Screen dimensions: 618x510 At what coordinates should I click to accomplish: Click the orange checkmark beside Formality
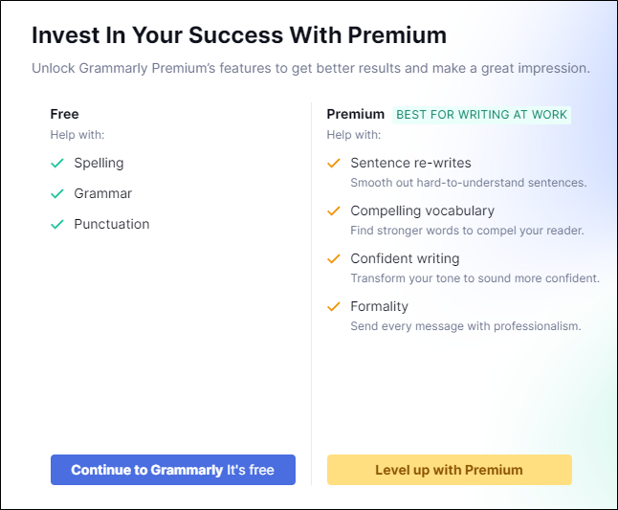coord(334,306)
